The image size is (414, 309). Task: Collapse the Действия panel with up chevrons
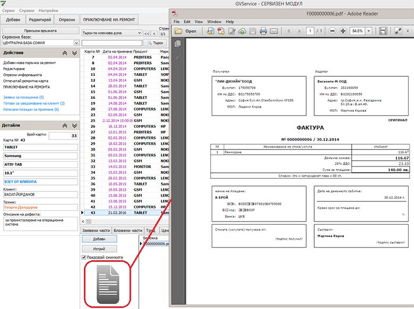(65, 53)
